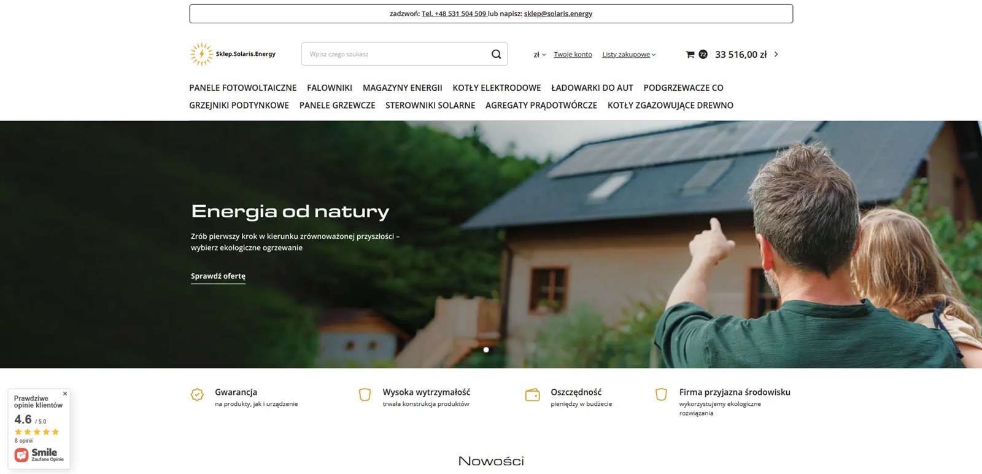Open the MAGAZYNY ENERGII menu

(x=402, y=88)
